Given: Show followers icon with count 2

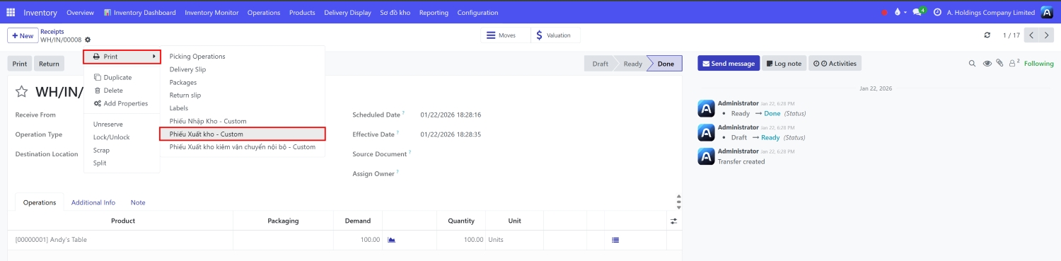Looking at the screenshot, I should pyautogui.click(x=1014, y=64).
